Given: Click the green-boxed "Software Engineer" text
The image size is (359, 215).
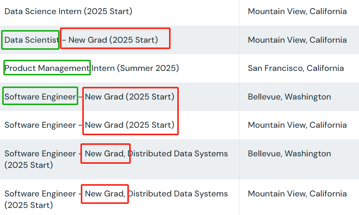Looking at the screenshot, I should [40, 97].
